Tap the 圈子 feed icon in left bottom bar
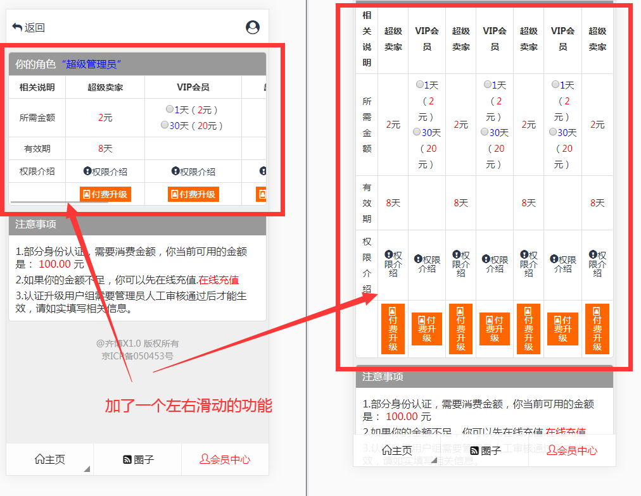 coord(127,460)
